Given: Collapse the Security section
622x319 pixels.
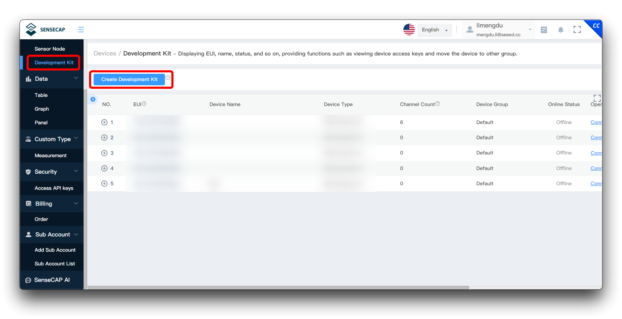Looking at the screenshot, I should (76, 171).
